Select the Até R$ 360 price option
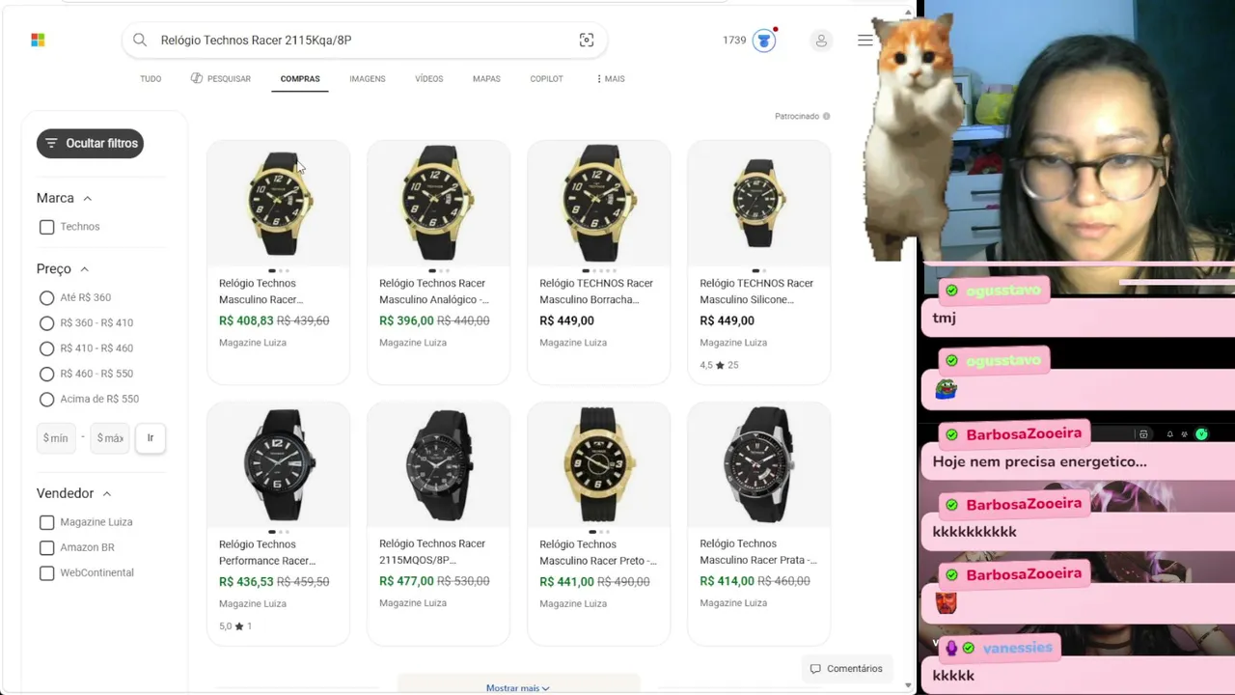Screen dimensions: 1235x695 pyautogui.click(x=46, y=297)
